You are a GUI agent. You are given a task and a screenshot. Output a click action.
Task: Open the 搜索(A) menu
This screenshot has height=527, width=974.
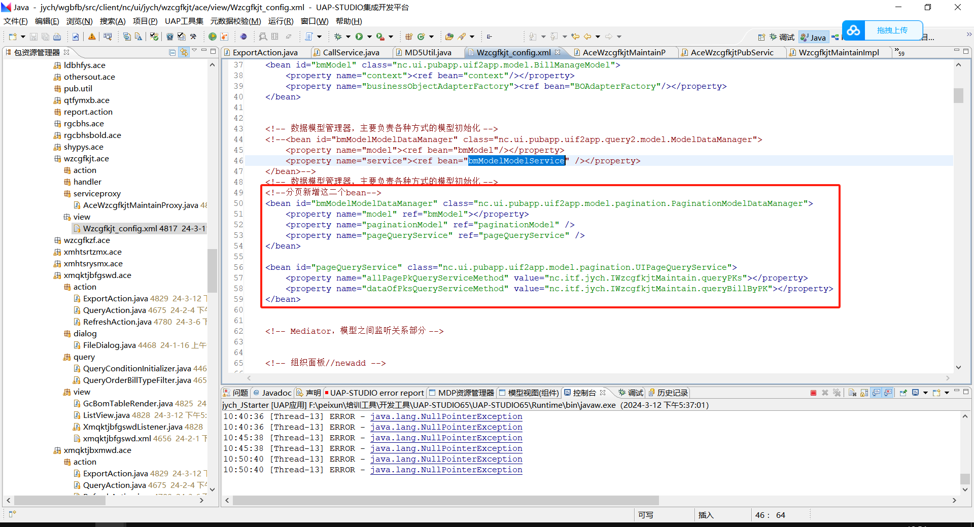[113, 21]
